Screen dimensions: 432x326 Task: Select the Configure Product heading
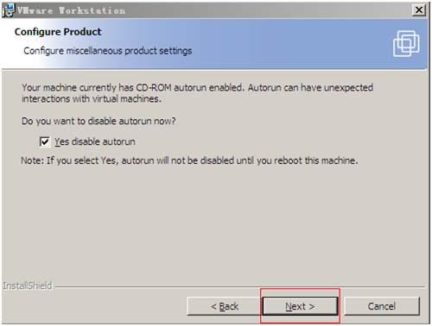58,32
